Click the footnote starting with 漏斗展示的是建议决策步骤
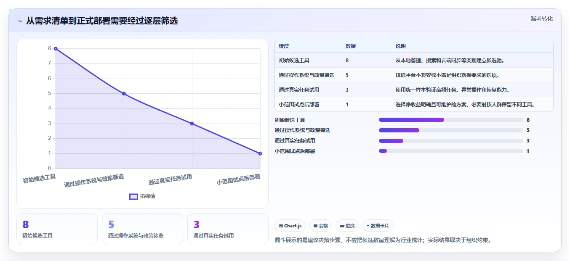The height and width of the screenshot is (261, 570). (383, 240)
